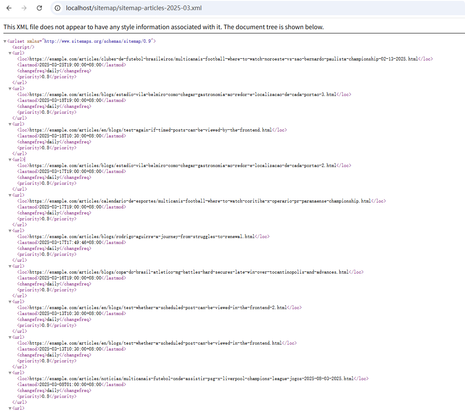The height and width of the screenshot is (411, 465).
Task: Click loc URL ending cada-portao-3.html
Action: (183, 95)
